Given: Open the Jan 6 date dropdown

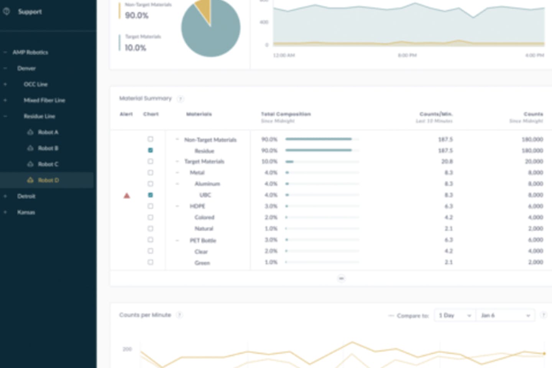Looking at the screenshot, I should pyautogui.click(x=505, y=315).
